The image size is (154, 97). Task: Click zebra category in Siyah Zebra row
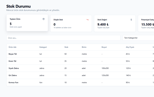click(42, 68)
